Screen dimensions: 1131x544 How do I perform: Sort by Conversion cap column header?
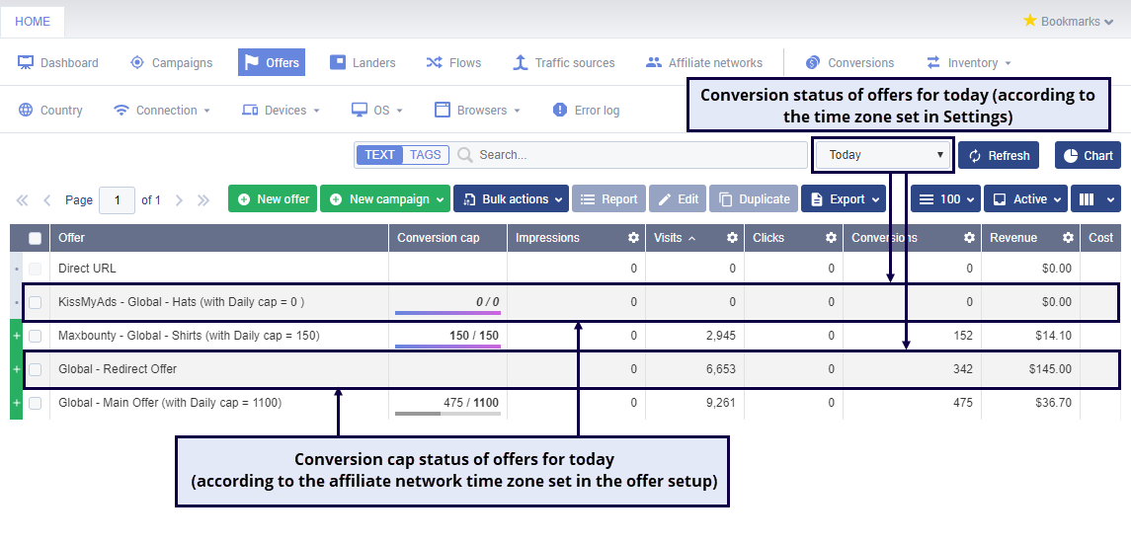pos(447,238)
